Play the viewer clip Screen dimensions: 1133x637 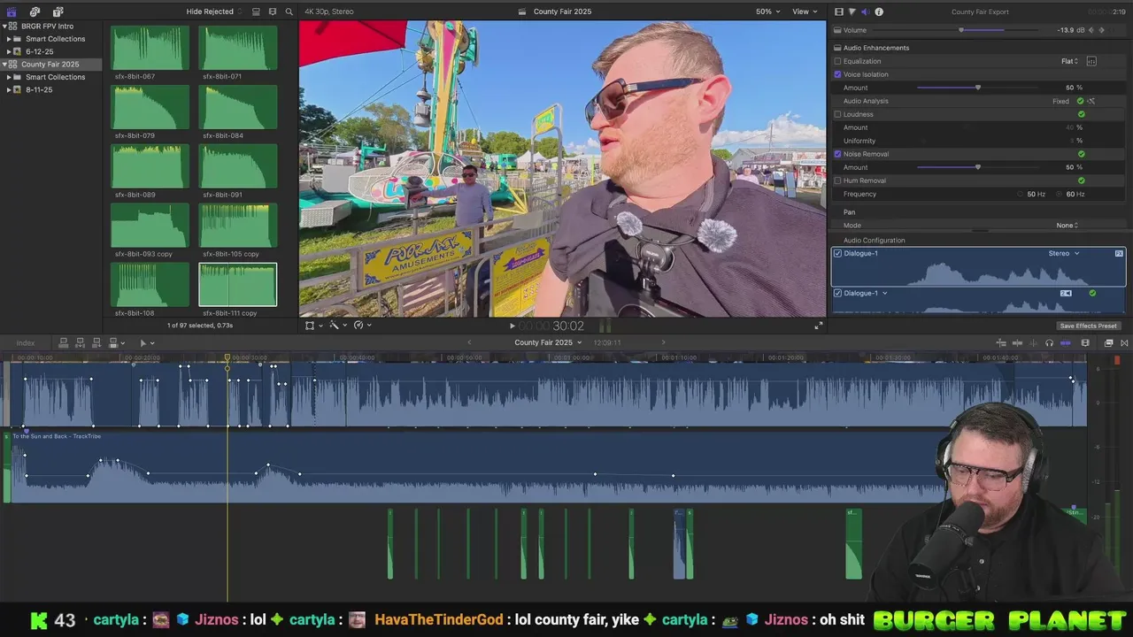tap(512, 326)
